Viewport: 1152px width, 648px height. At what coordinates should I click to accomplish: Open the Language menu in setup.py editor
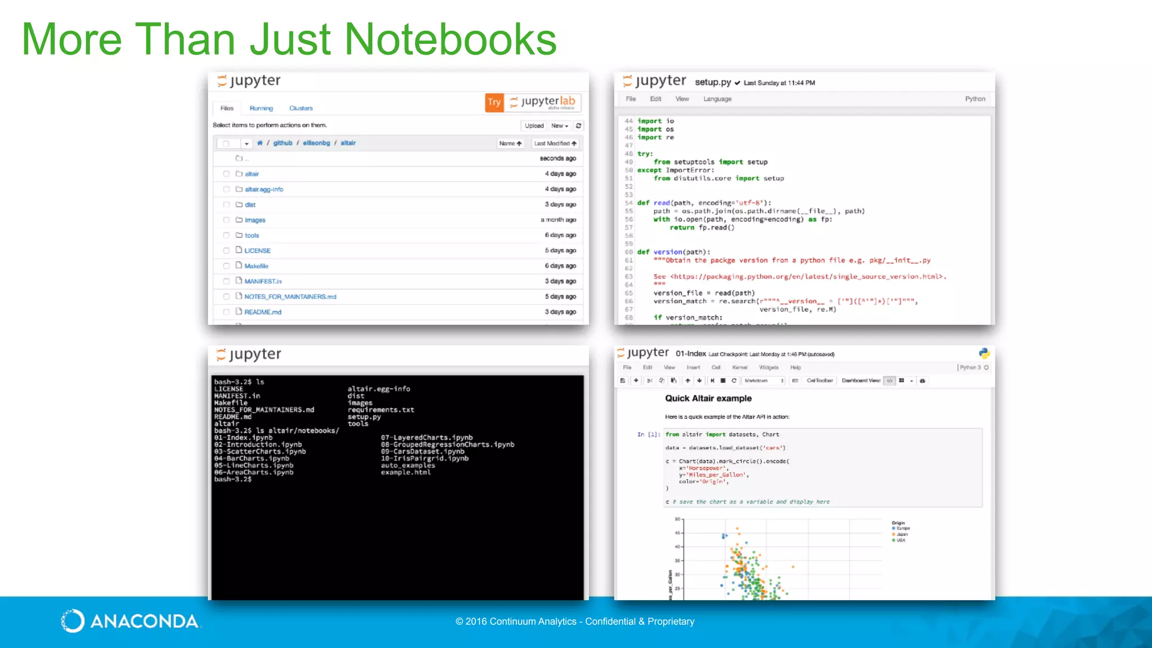pyautogui.click(x=717, y=99)
